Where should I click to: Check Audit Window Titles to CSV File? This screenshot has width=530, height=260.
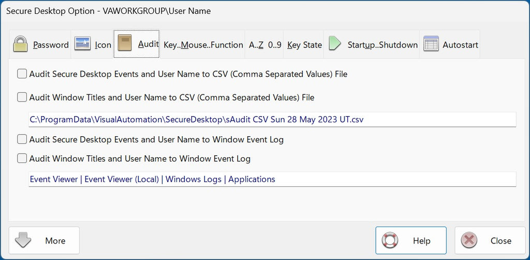pos(22,97)
